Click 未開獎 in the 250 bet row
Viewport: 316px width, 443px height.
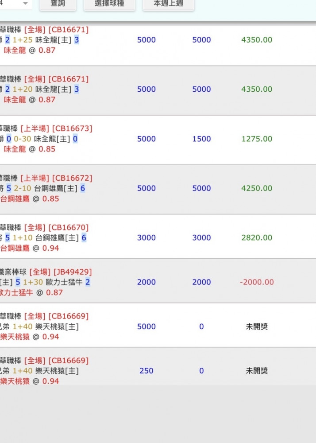pos(257,371)
